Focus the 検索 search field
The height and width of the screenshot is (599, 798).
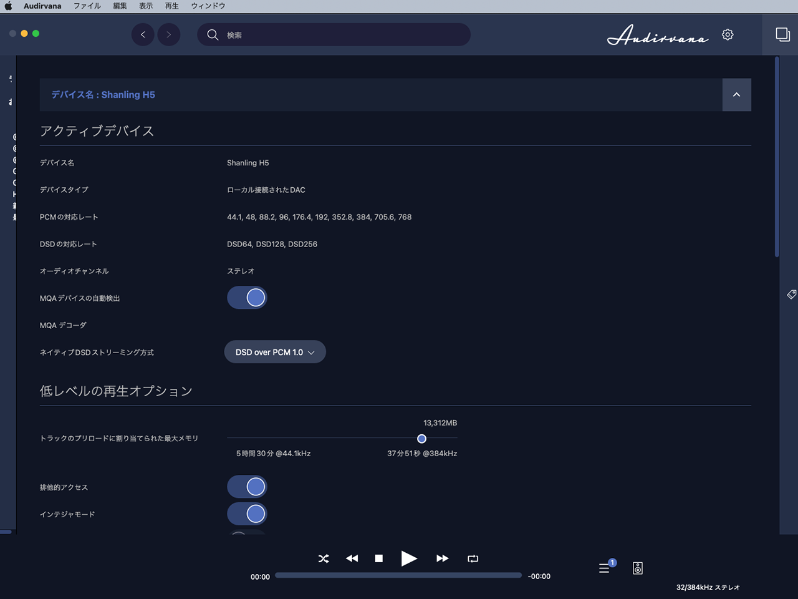pyautogui.click(x=334, y=35)
